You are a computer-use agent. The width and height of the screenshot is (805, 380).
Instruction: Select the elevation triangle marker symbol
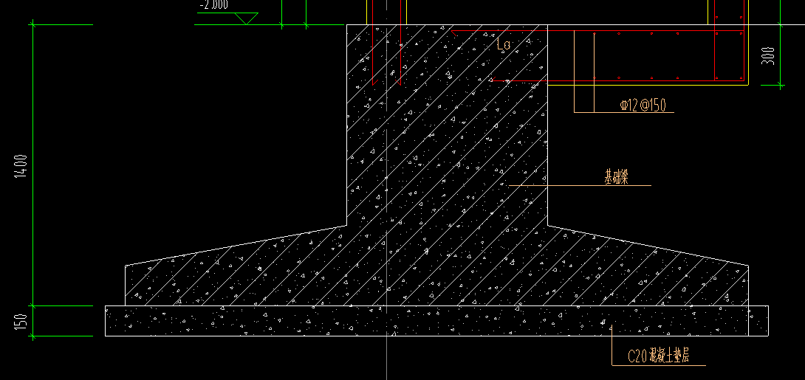246,18
